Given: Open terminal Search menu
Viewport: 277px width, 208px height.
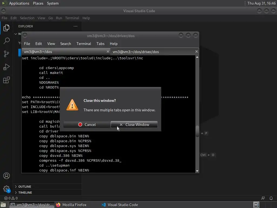Looking at the screenshot, I should 65,44.
